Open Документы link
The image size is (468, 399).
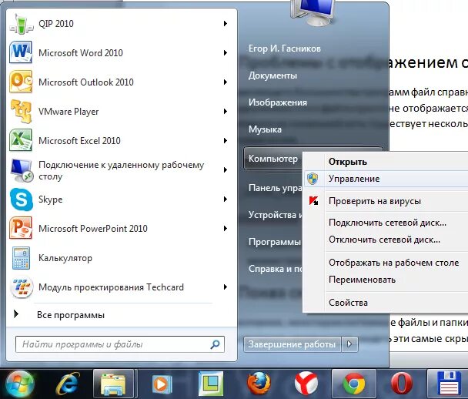tap(272, 75)
